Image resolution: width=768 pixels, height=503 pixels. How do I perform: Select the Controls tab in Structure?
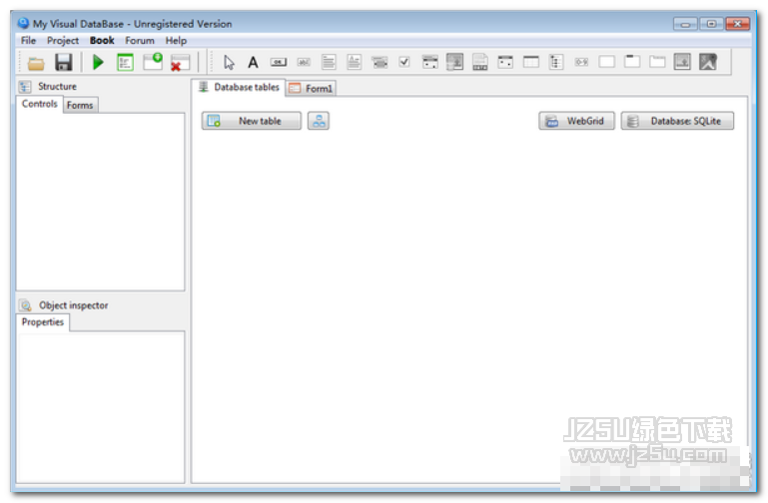pyautogui.click(x=40, y=104)
